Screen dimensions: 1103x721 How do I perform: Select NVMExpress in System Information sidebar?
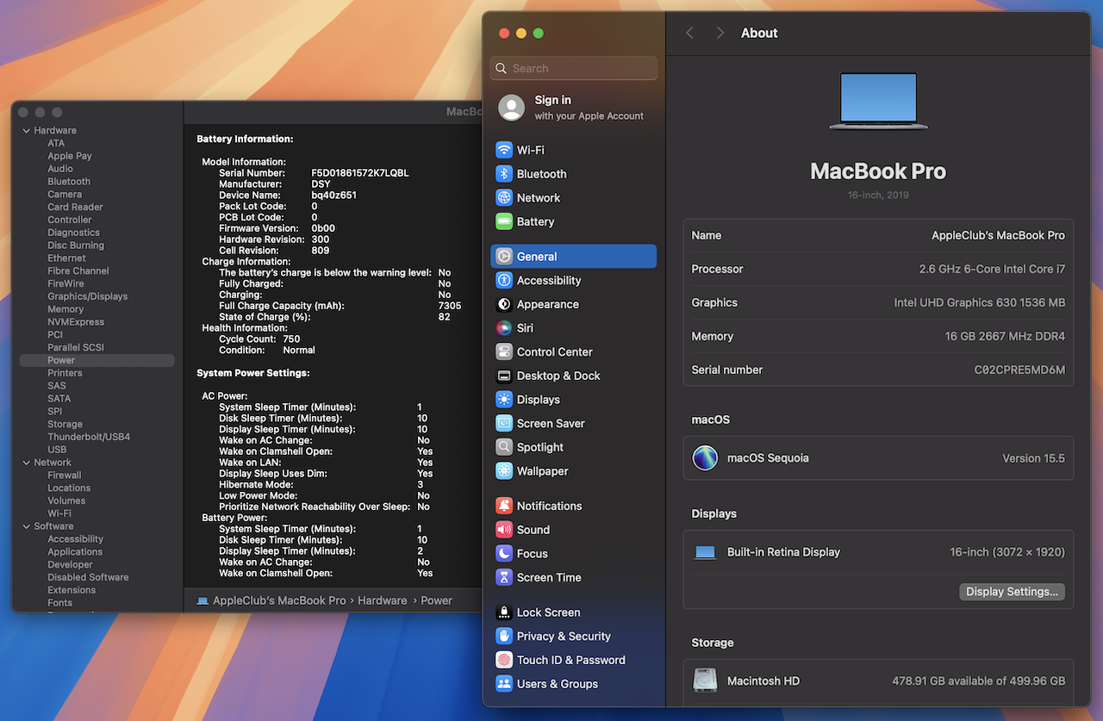point(76,322)
